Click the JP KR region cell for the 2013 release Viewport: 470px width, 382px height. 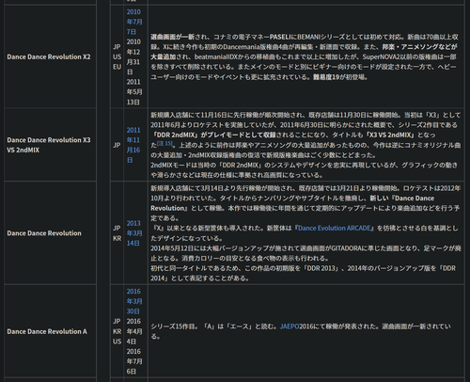coord(117,233)
